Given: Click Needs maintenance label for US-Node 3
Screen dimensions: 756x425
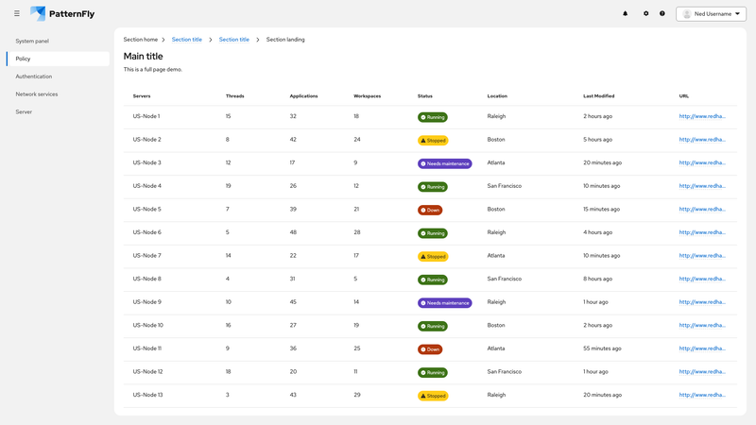Looking at the screenshot, I should coord(444,163).
